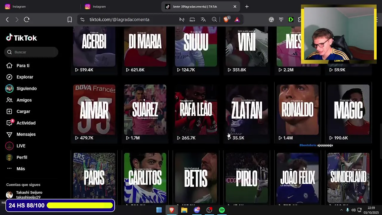Open the DI MARIA video
Viewport: 382px width, 215px height.
(x=145, y=46)
